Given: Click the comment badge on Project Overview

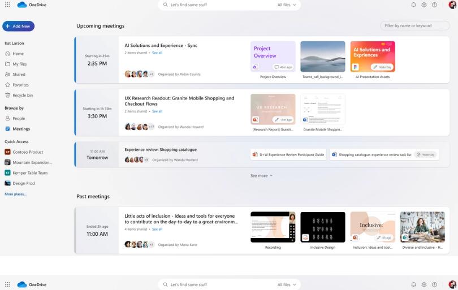Looking at the screenshot, I should (283, 67).
